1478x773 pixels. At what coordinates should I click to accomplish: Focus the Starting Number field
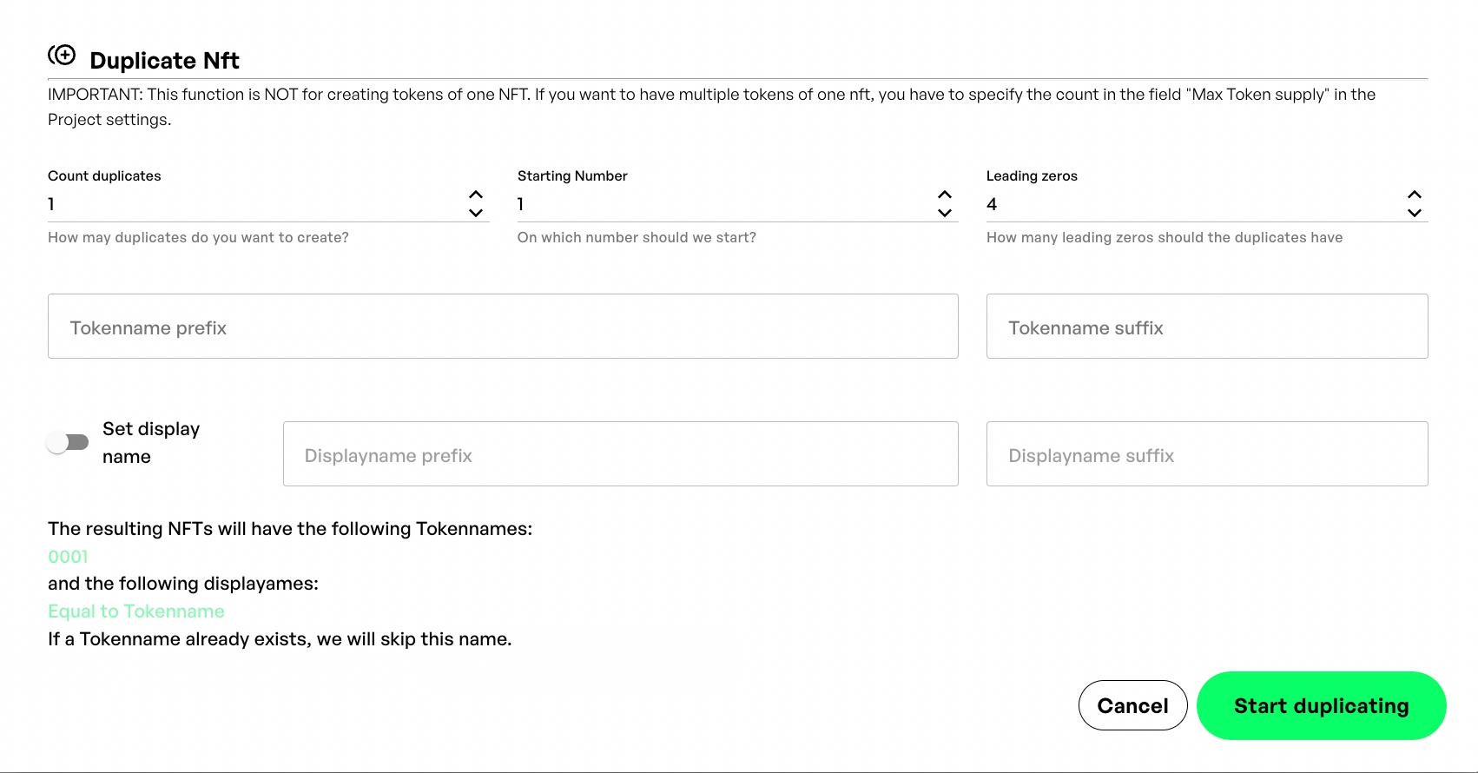[721, 204]
